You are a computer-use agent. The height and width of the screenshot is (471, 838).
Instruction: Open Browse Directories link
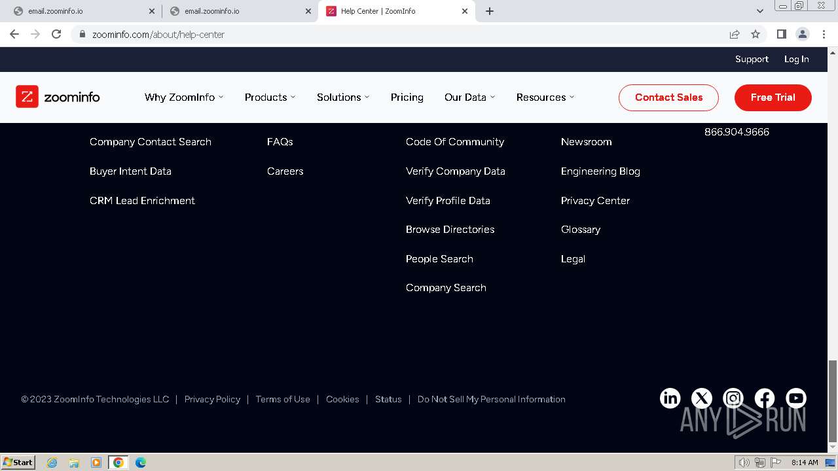click(450, 230)
